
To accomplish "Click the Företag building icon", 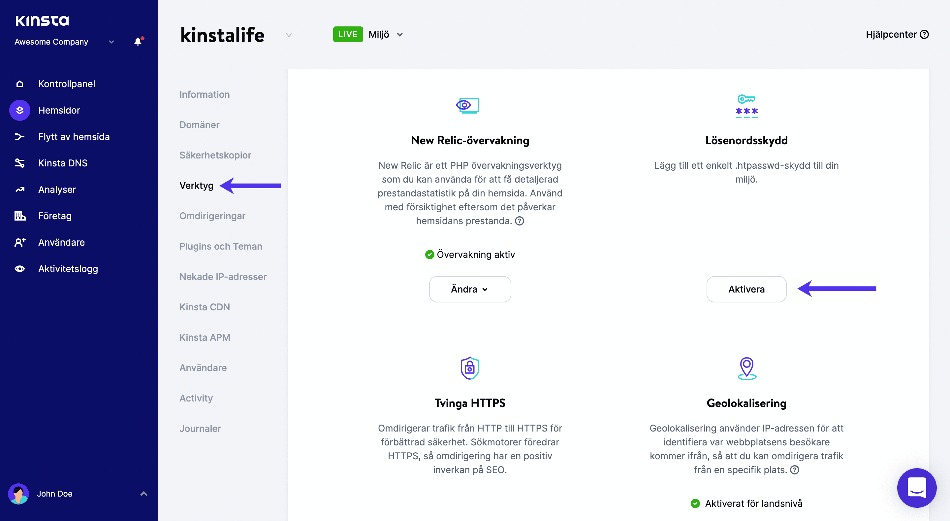I will 20,216.
